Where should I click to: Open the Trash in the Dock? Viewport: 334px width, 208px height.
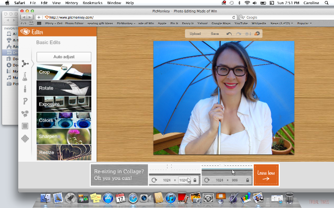(289, 198)
